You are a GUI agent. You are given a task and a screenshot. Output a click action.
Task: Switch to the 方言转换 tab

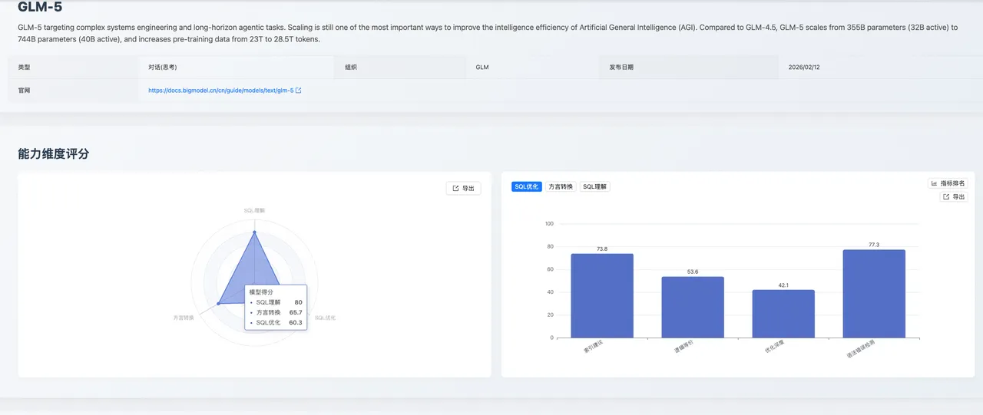coord(561,186)
